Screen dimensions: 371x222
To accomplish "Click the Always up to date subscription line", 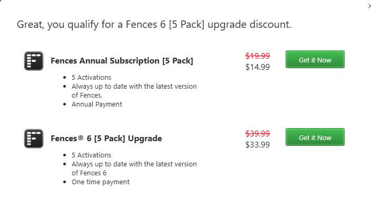I will click(134, 86).
